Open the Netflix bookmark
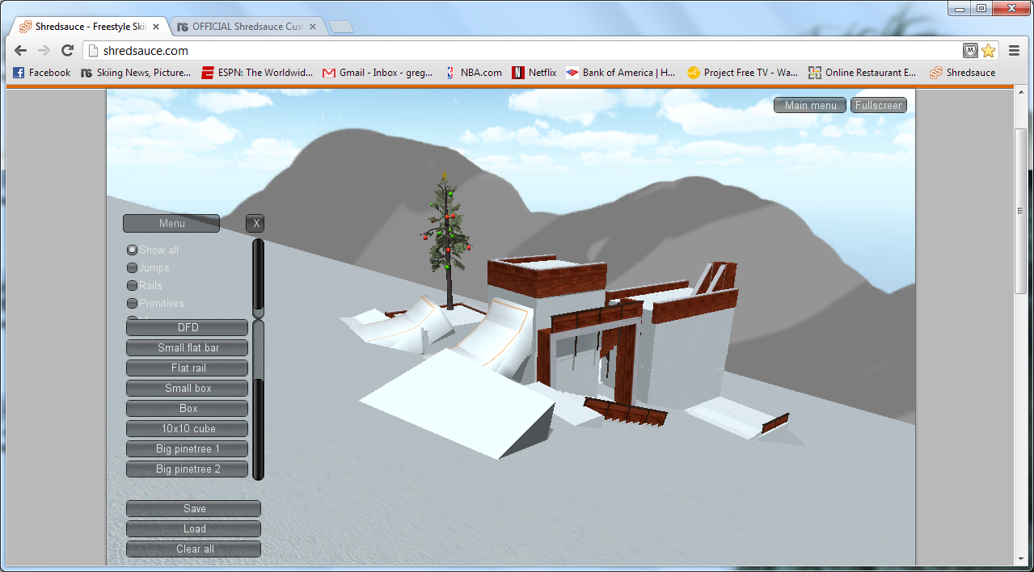1034x572 pixels. click(534, 73)
